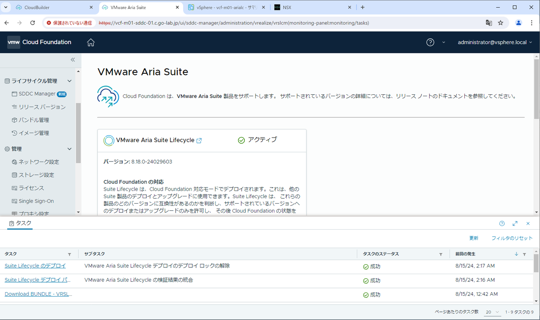Bookmark this page with star icon
This screenshot has height=320, width=540.
pyautogui.click(x=500, y=22)
